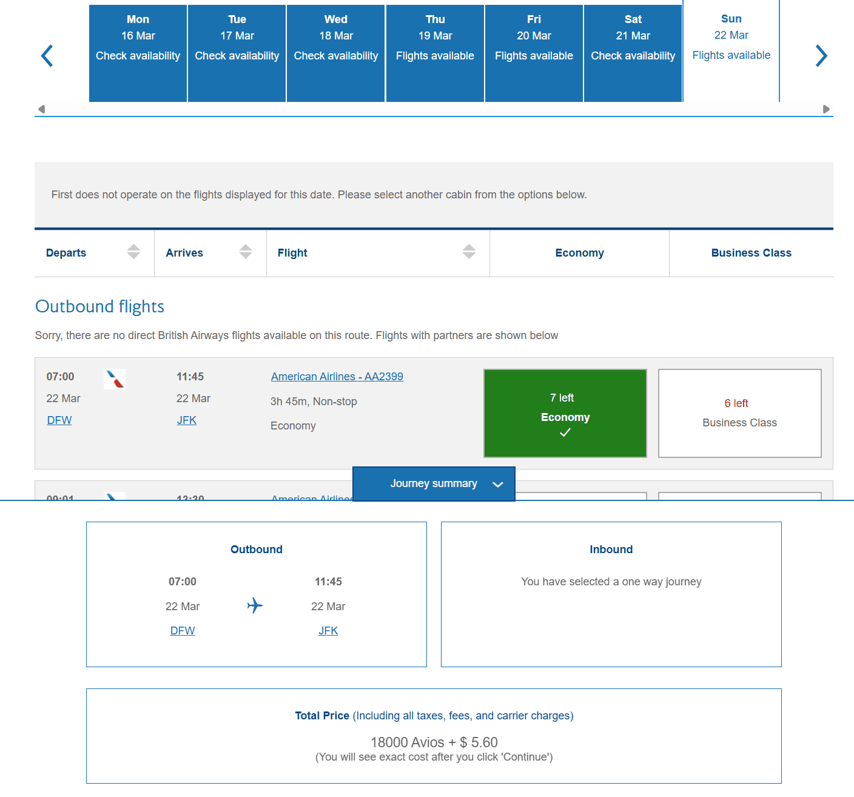
Task: Click the previous week left chevron arrow
Action: [x=47, y=56]
